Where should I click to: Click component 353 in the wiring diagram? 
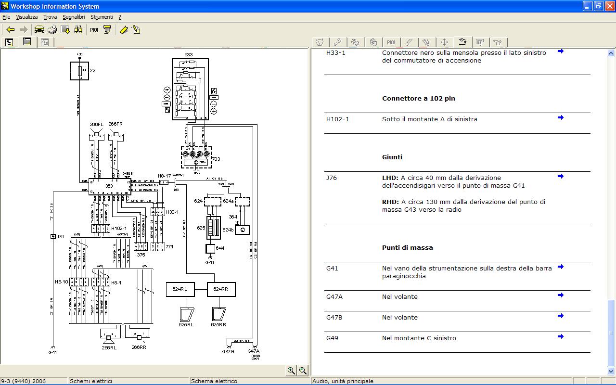[109, 186]
